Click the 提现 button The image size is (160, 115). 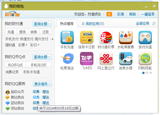point(23,32)
